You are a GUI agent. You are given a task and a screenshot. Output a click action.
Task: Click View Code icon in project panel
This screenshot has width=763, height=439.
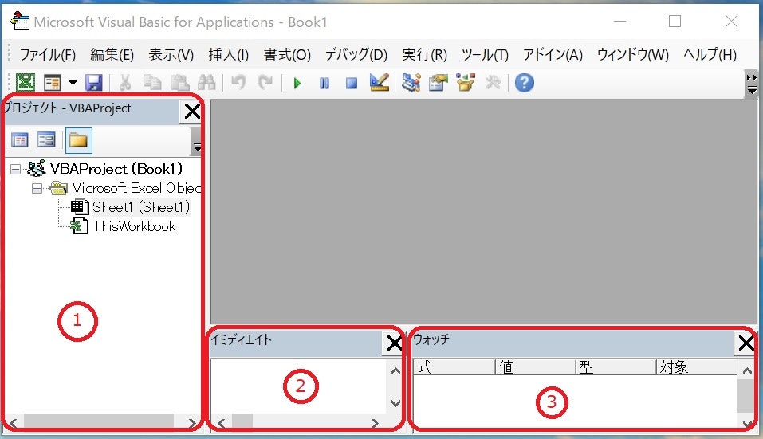[20, 140]
